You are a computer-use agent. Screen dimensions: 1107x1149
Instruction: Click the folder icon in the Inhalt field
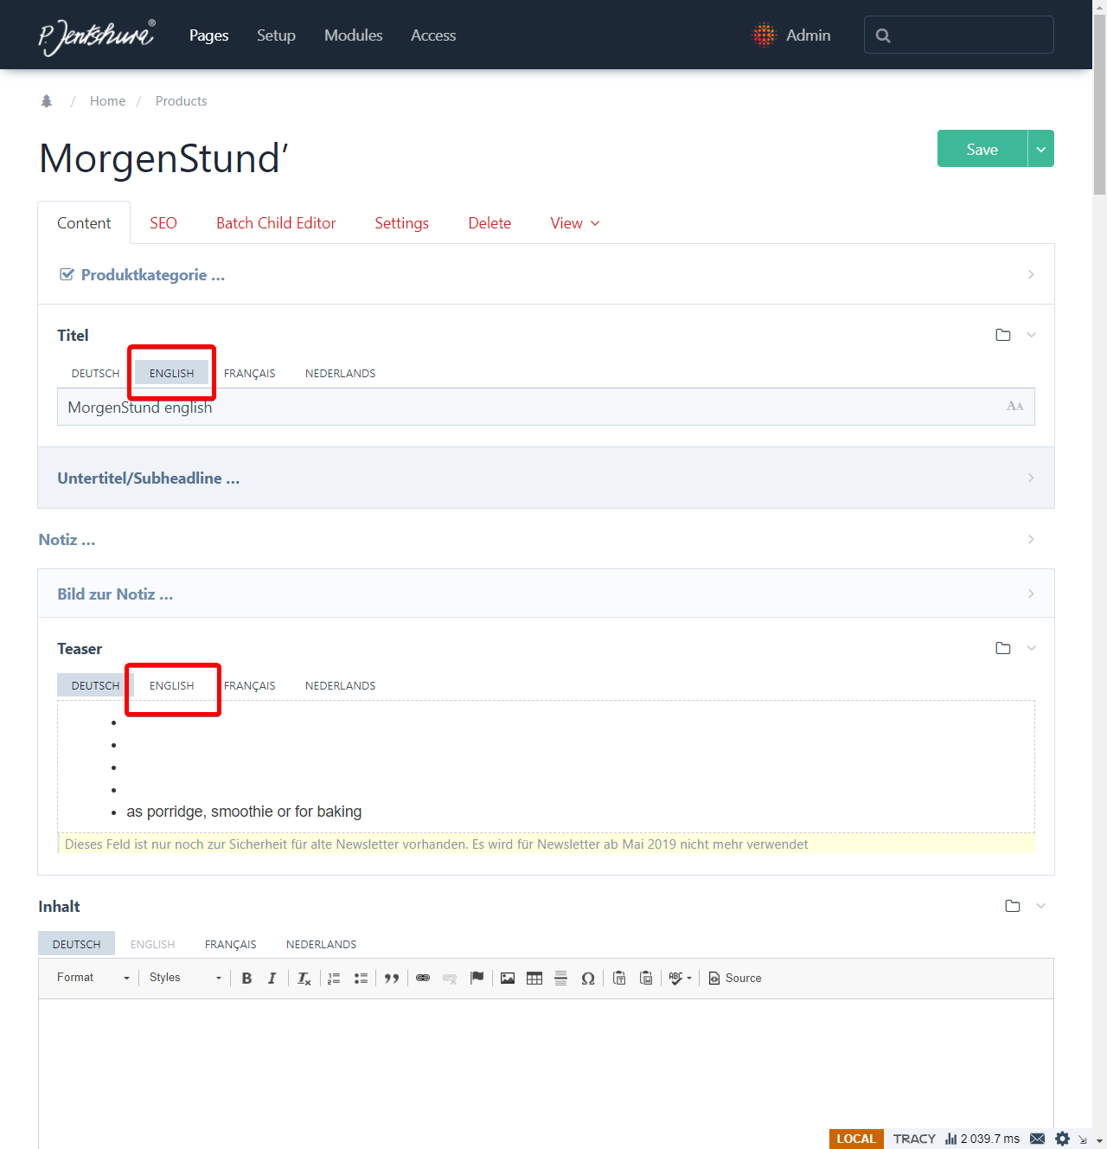1013,906
